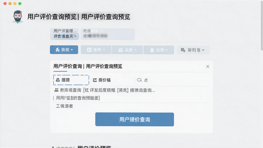Image resolution: width=263 pixels, height=148 pixels.
Task: Click person icon on third toolbar button
Action: [x=121, y=50]
